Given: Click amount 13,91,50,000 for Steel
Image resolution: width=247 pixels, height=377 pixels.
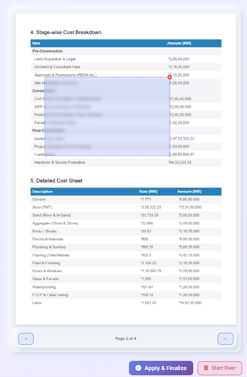Looking at the screenshot, I should tap(190, 208).
